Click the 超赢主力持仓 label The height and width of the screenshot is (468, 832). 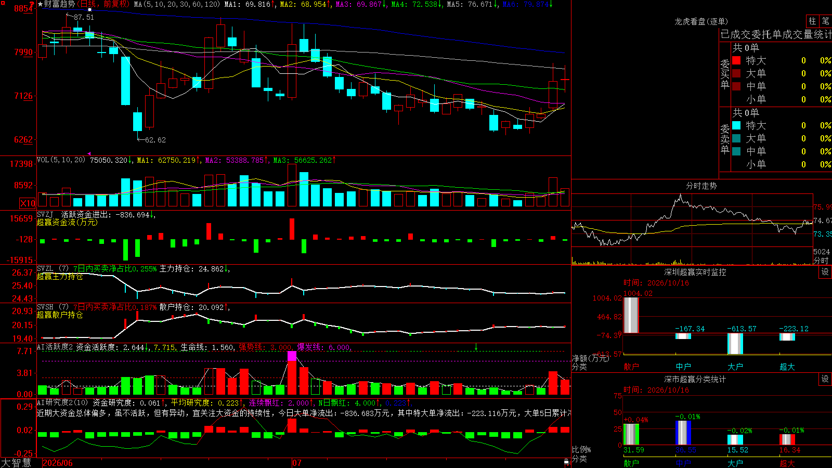[60, 276]
